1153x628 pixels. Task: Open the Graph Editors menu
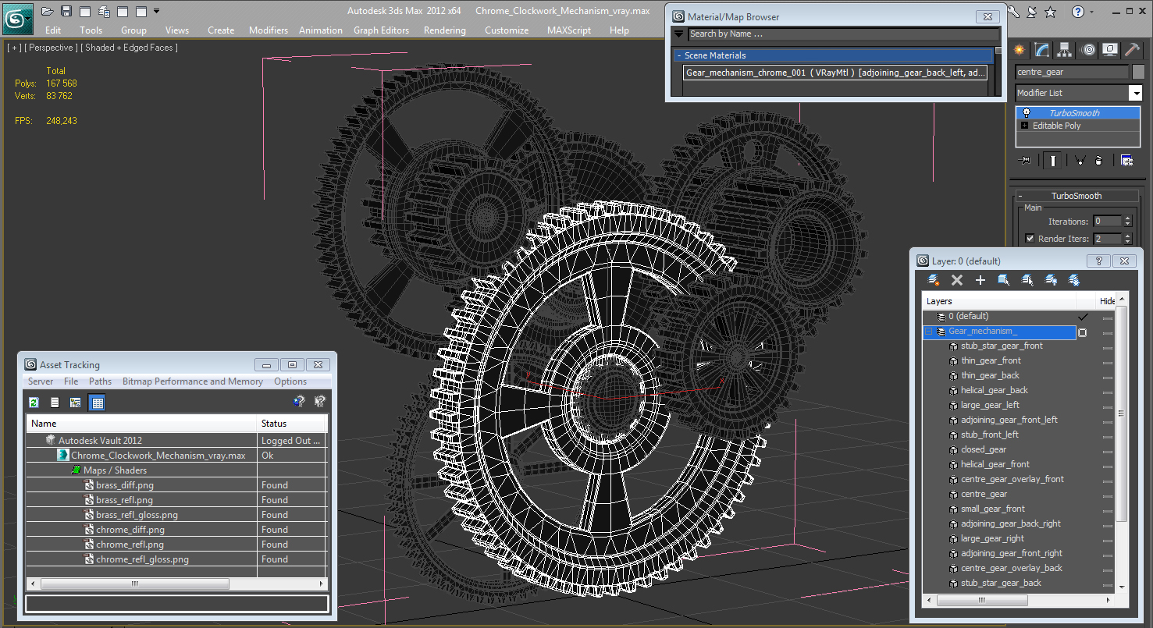tap(381, 30)
